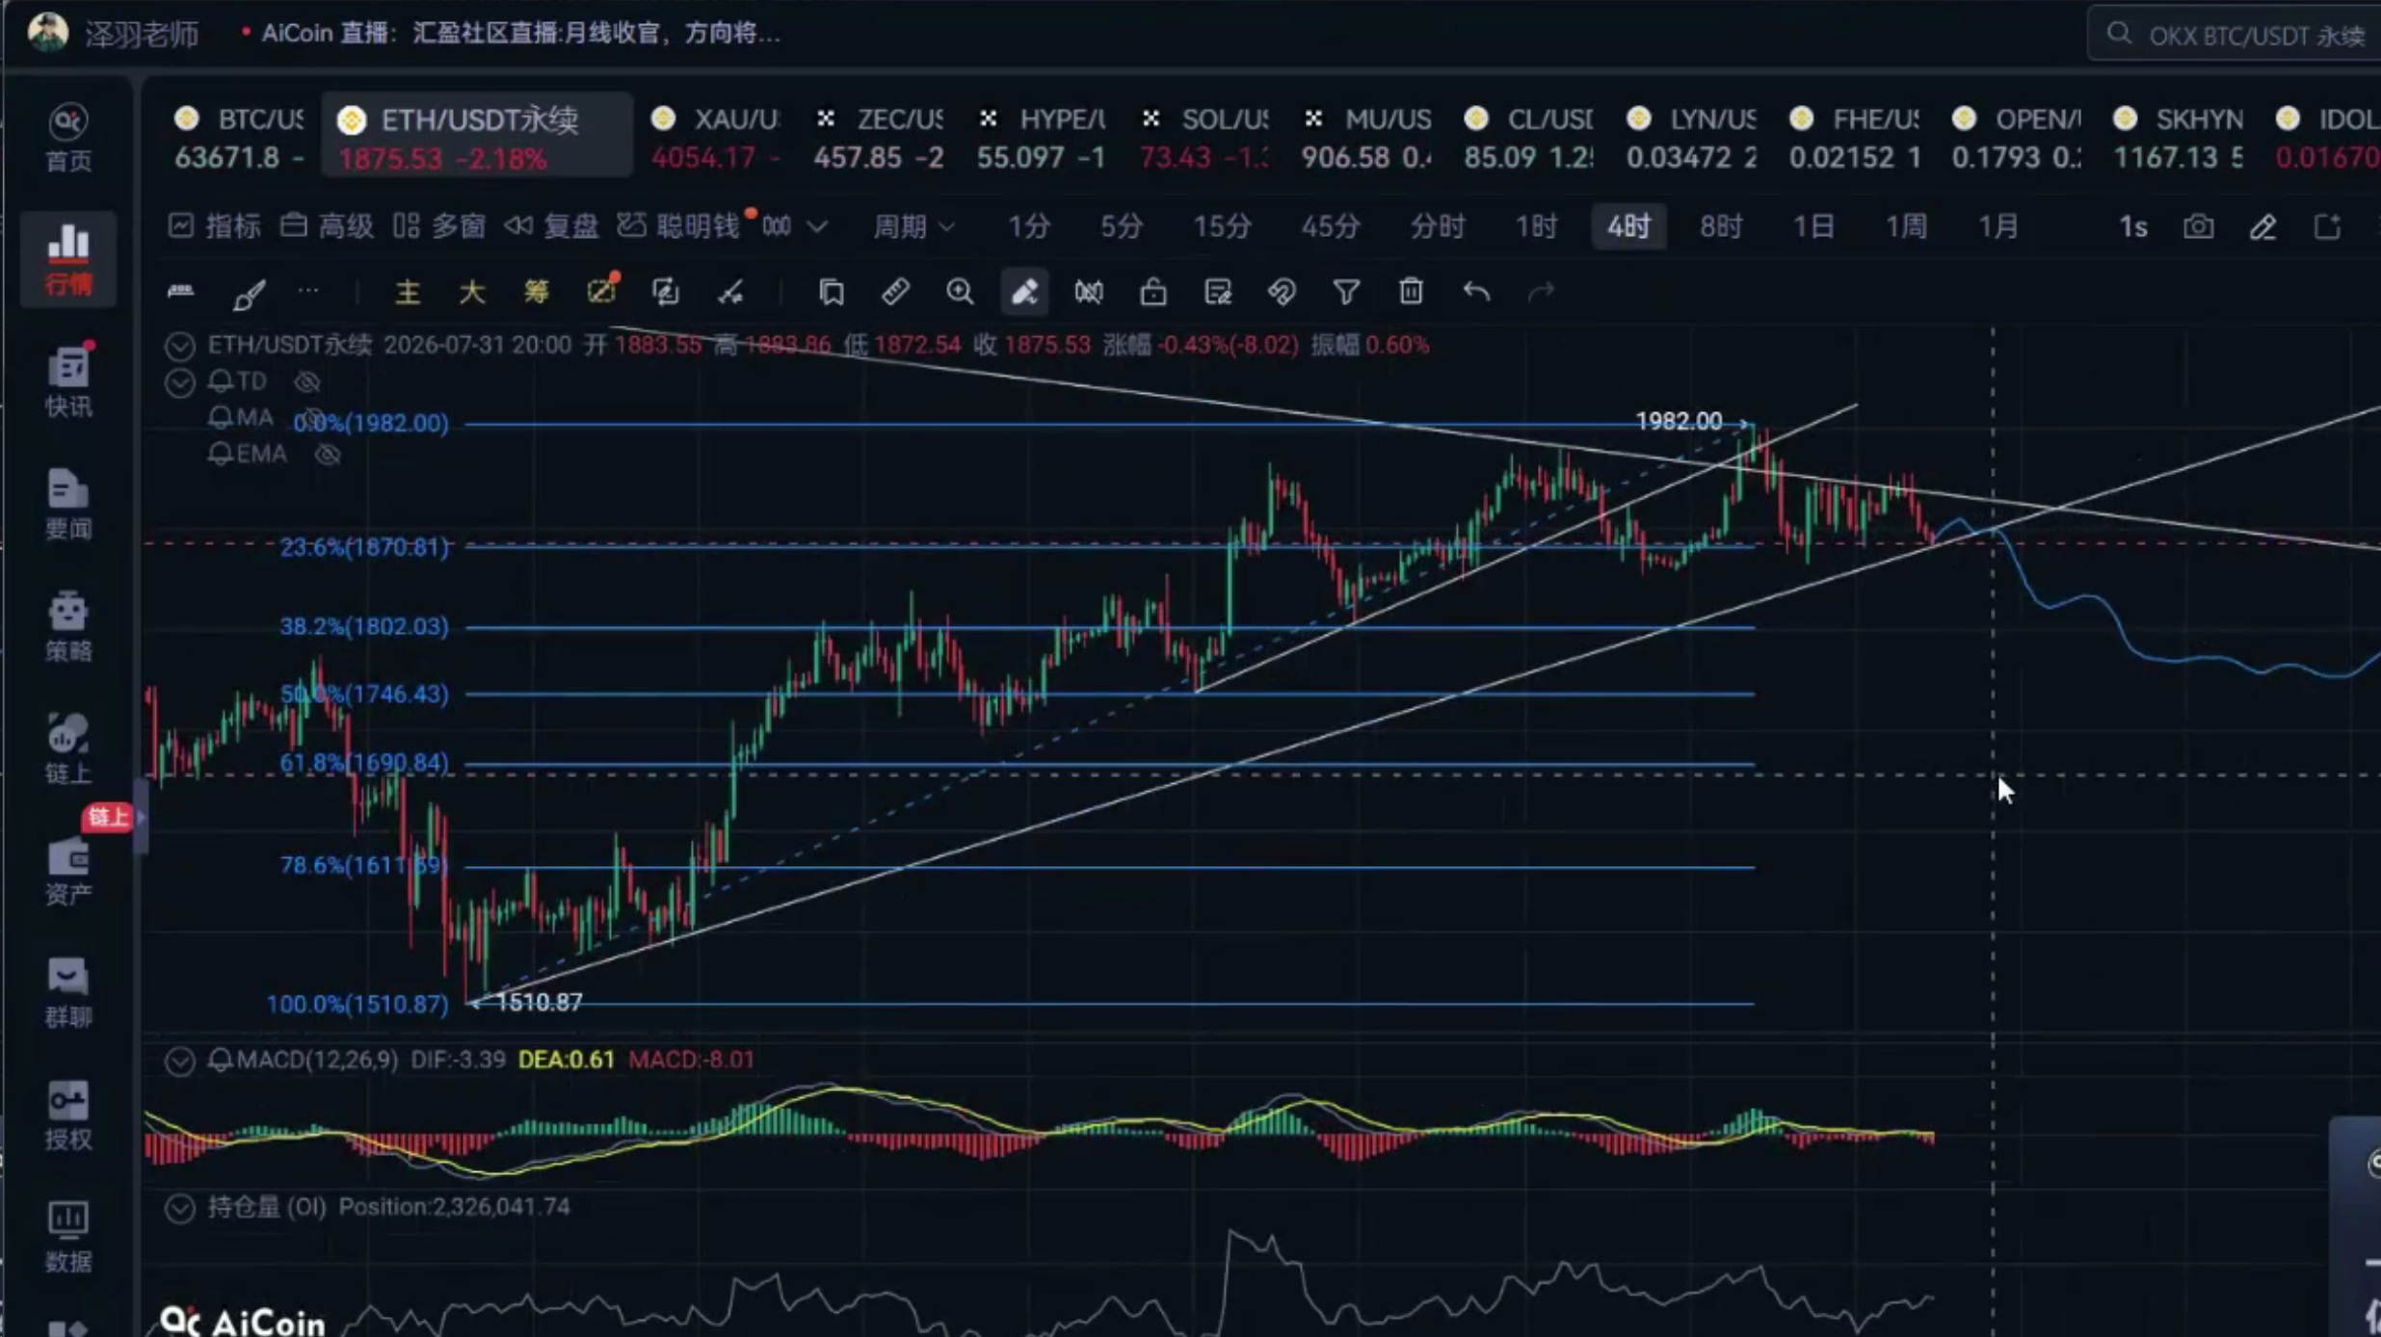Expand the 周期 period dropdown
2381x1337 pixels.
pyautogui.click(x=913, y=227)
